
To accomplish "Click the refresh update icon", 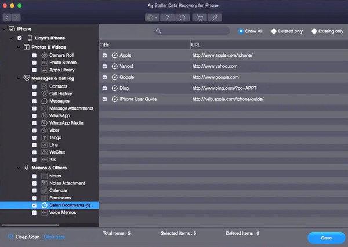I will [x=182, y=18].
